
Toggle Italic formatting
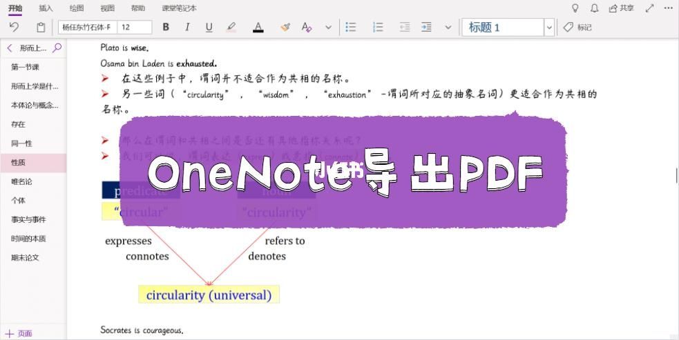point(187,28)
